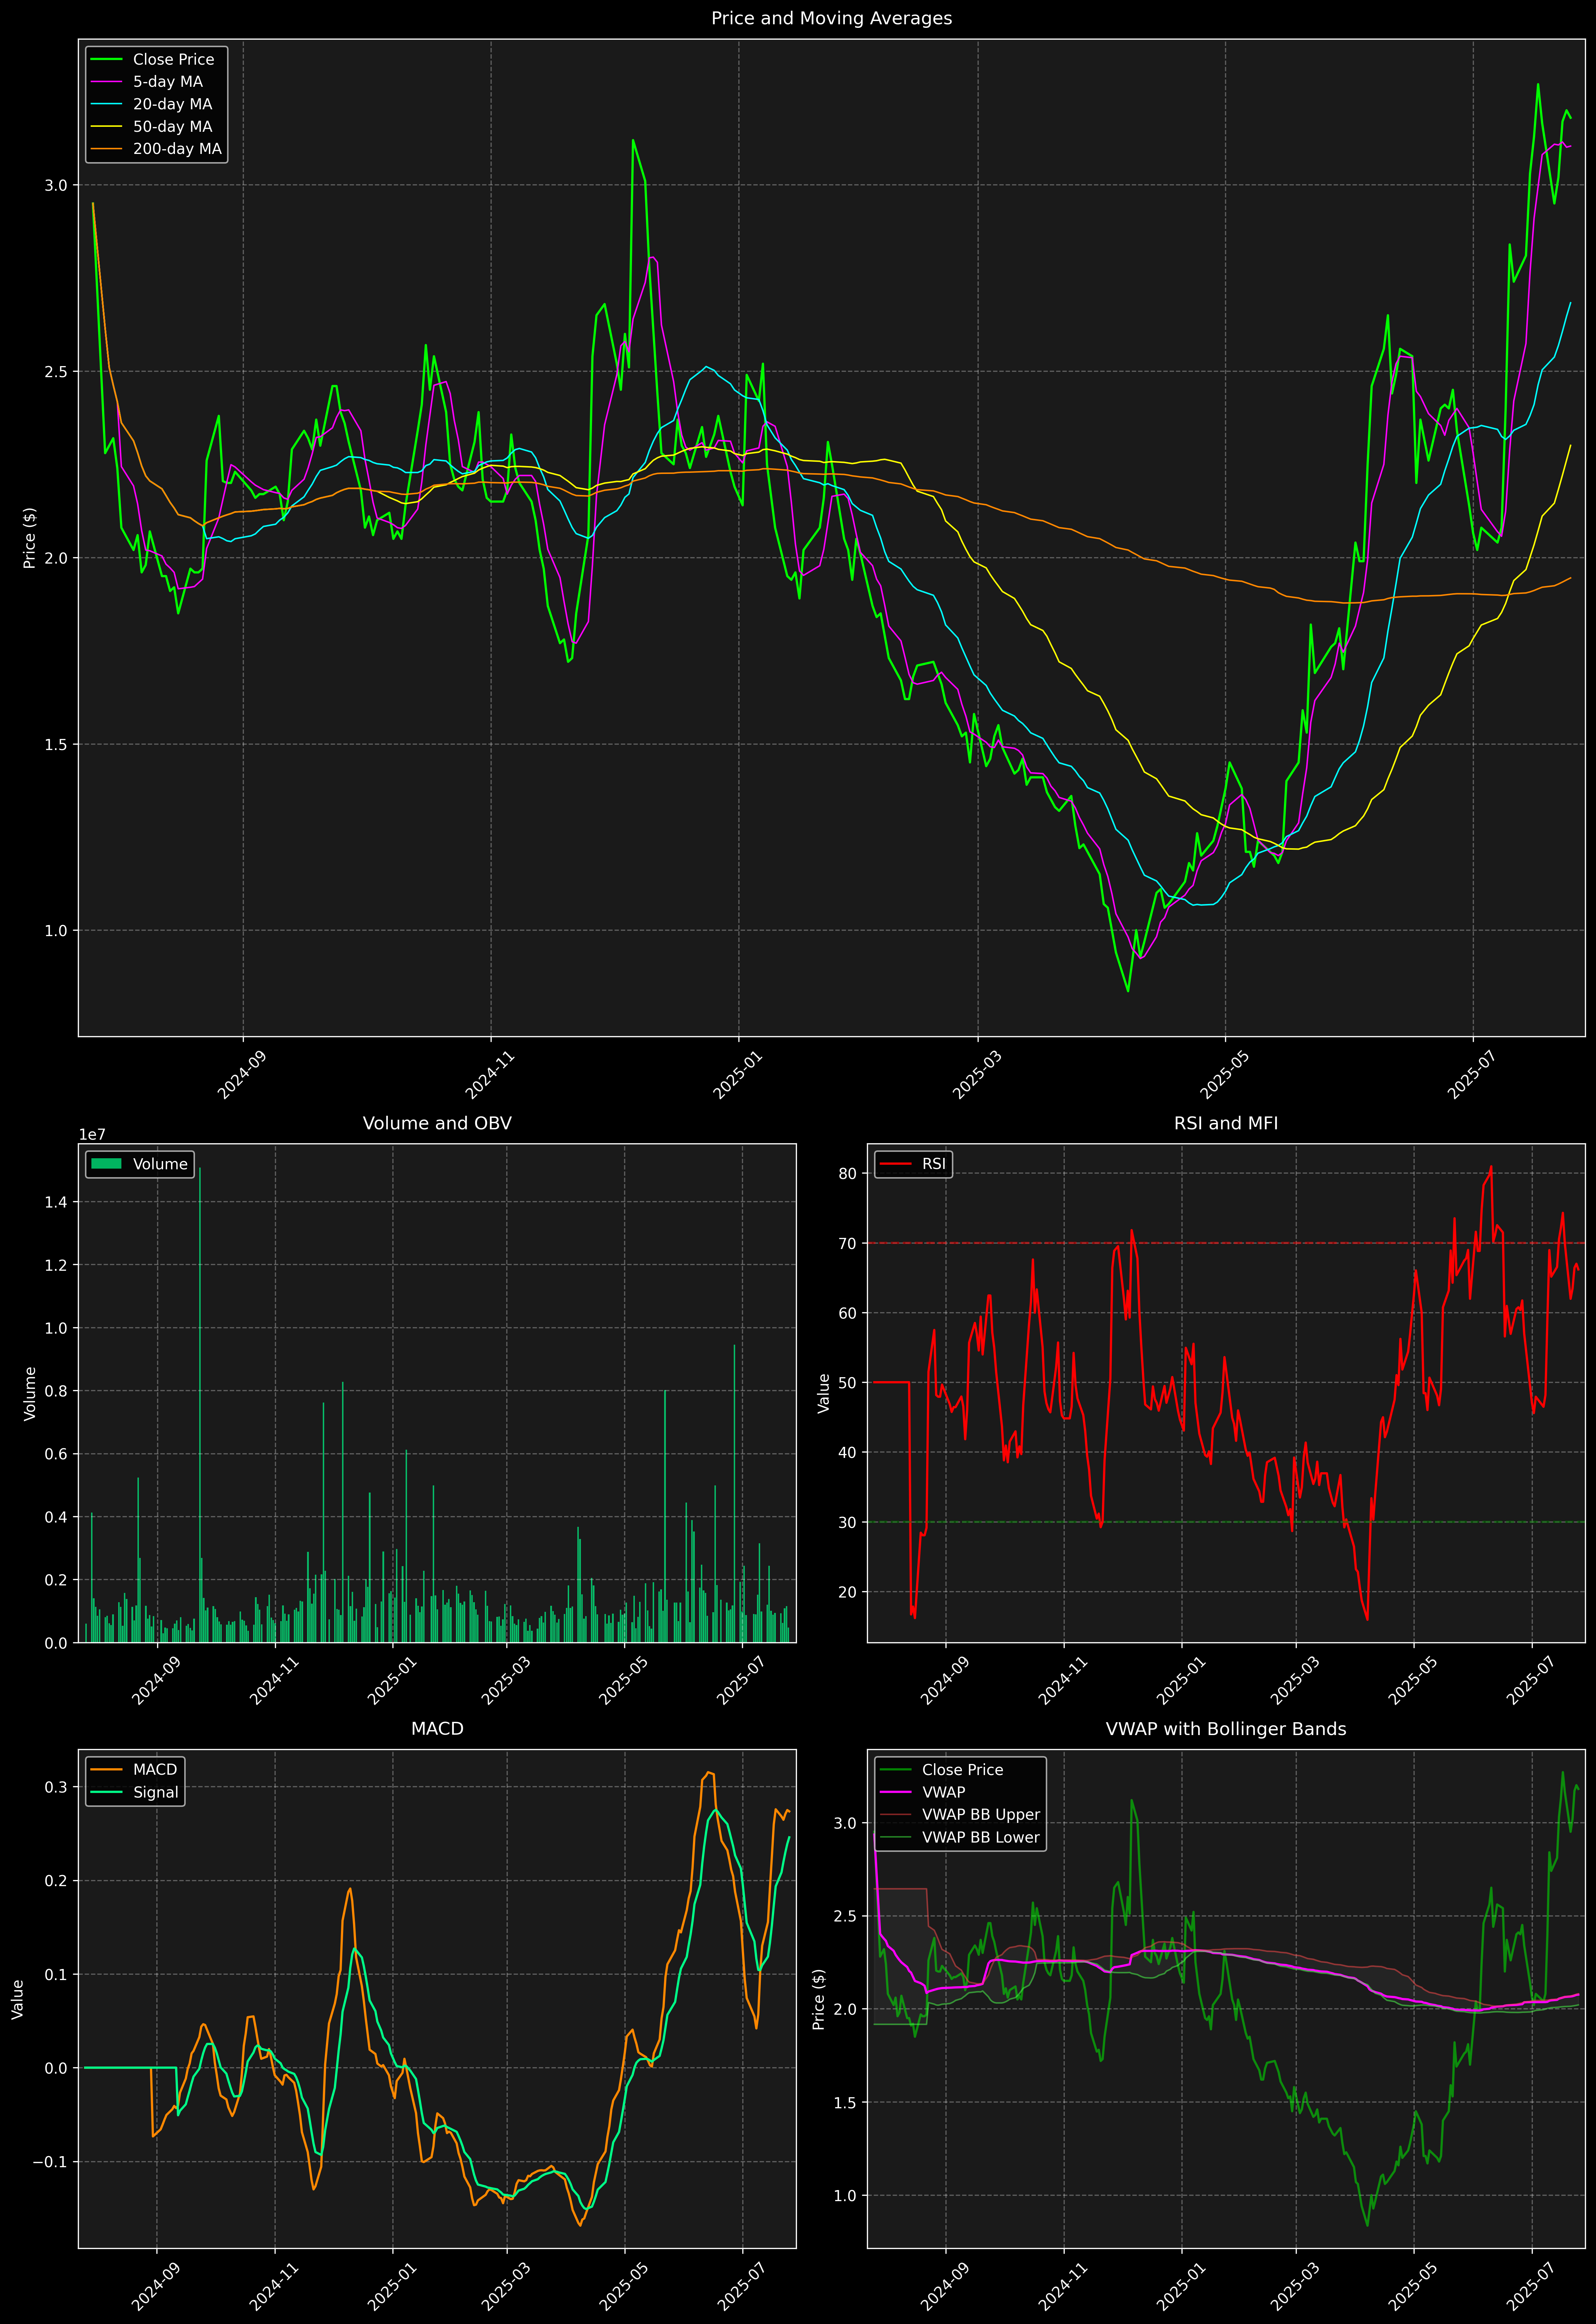The width and height of the screenshot is (1596, 2324).
Task: Click the "0.0" tick on the volume axis
Action: click(56, 1643)
